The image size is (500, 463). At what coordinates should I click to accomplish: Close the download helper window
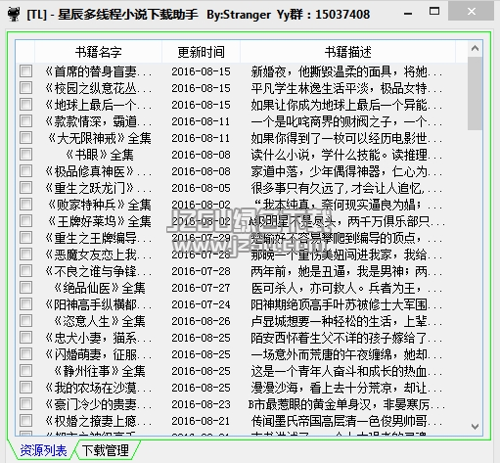click(471, 12)
